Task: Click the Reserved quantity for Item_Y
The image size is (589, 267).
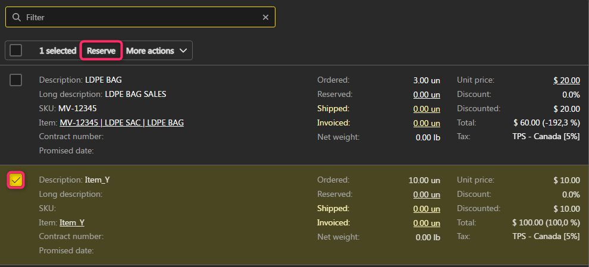Action: click(427, 194)
